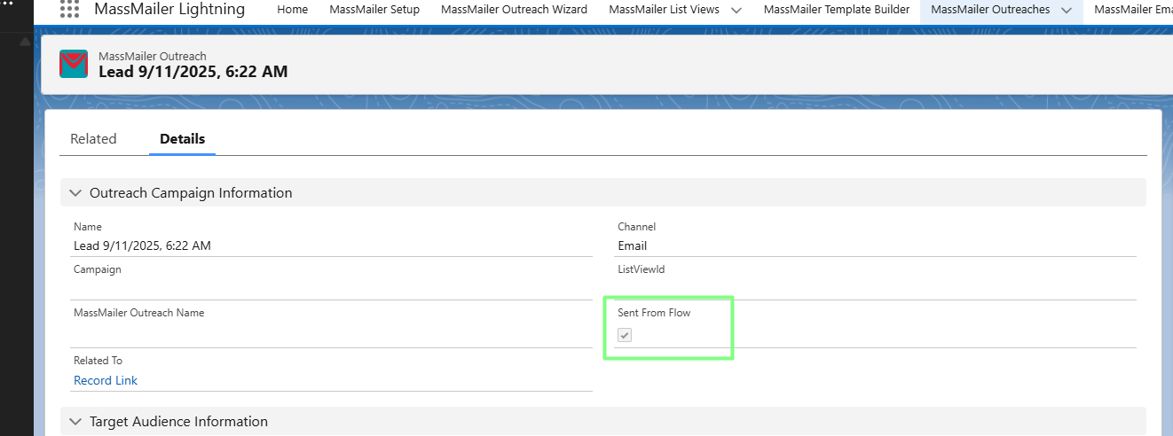1173x436 pixels.
Task: Select the Details tab
Action: point(182,139)
